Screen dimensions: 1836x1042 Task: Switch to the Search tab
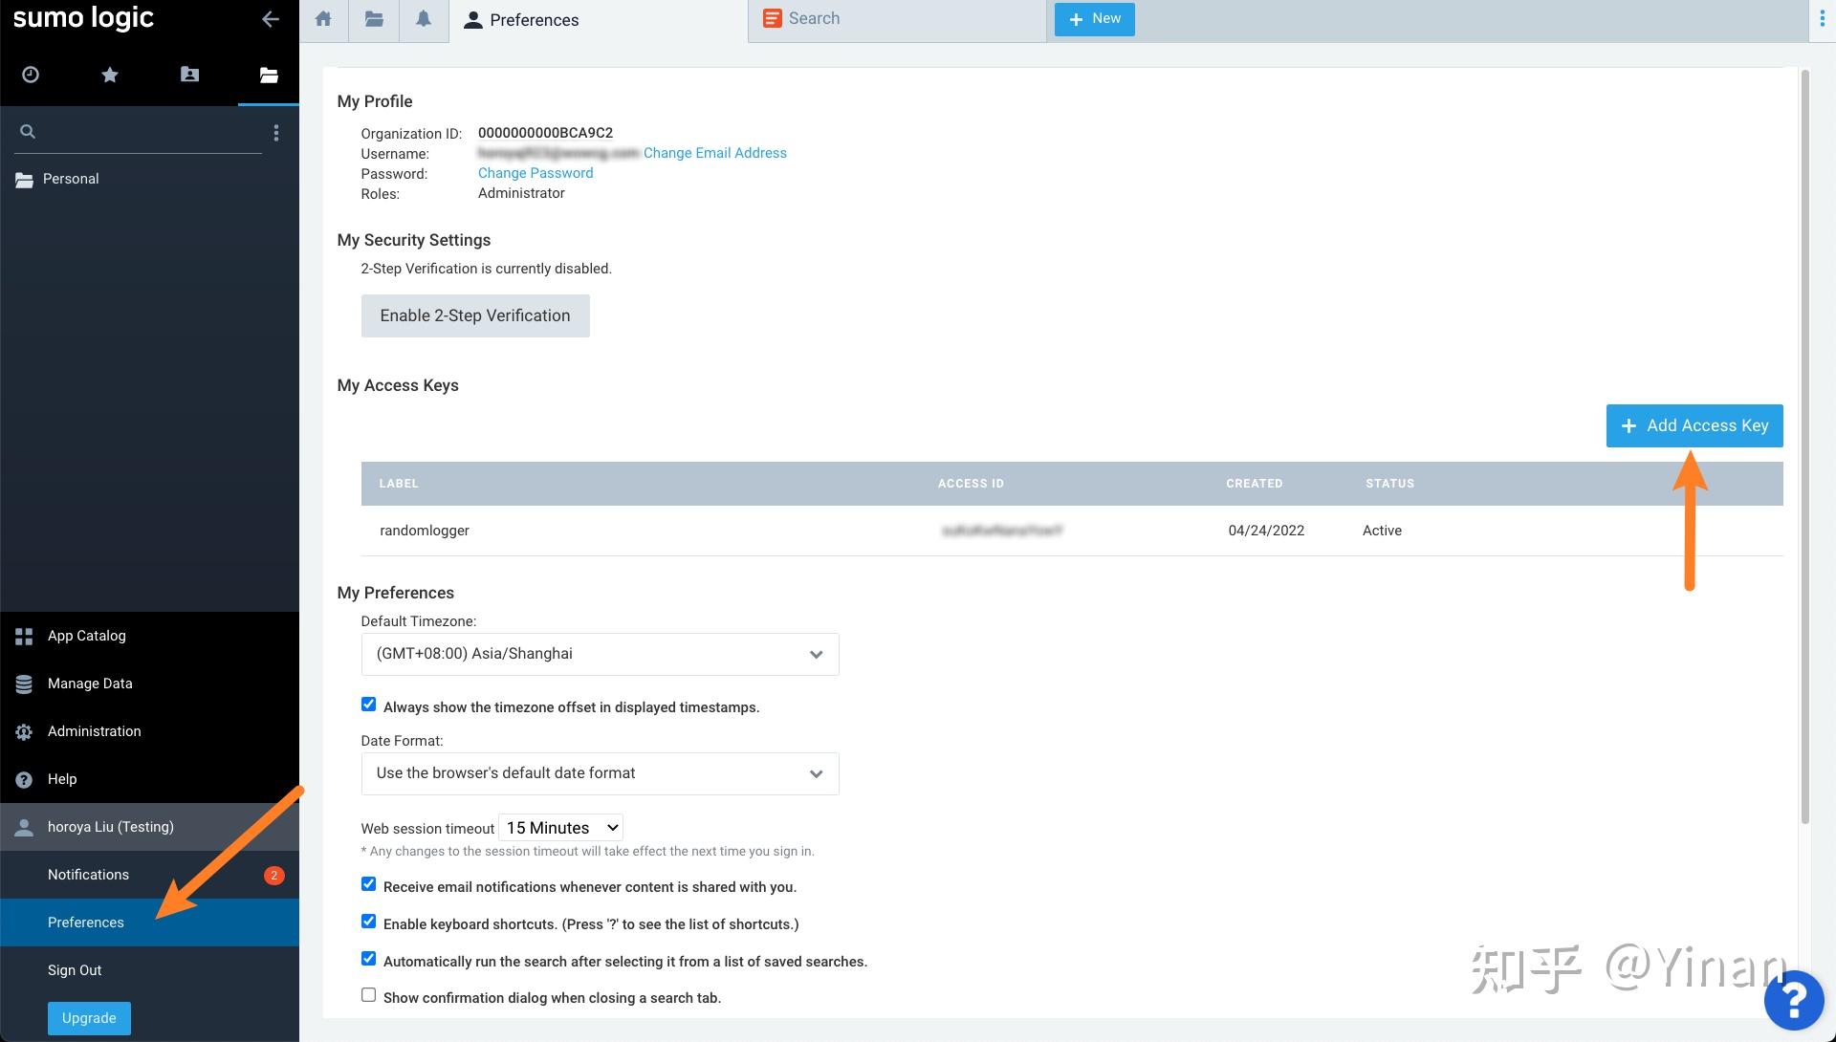point(814,19)
